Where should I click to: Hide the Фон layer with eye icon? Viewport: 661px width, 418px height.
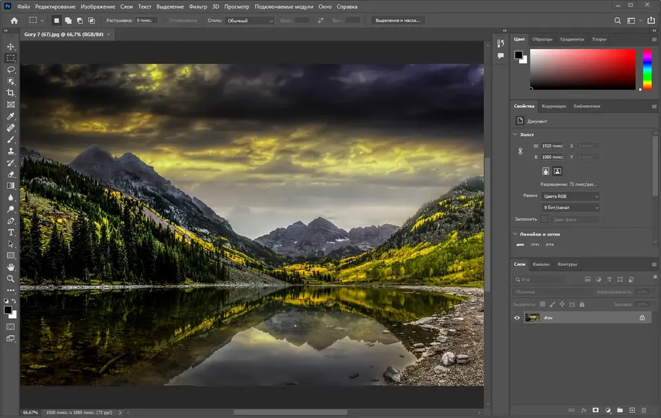(517, 317)
